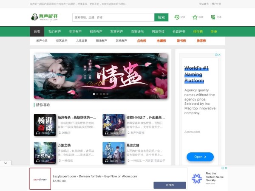Go to next banner slide arrow
Image resolution: width=255 pixels, height=191 pixels.
[x=163, y=74]
